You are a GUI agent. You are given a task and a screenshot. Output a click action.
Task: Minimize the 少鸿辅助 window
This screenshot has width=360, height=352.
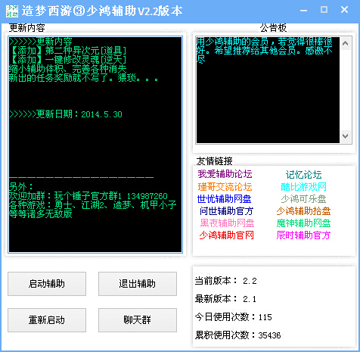[304, 11]
